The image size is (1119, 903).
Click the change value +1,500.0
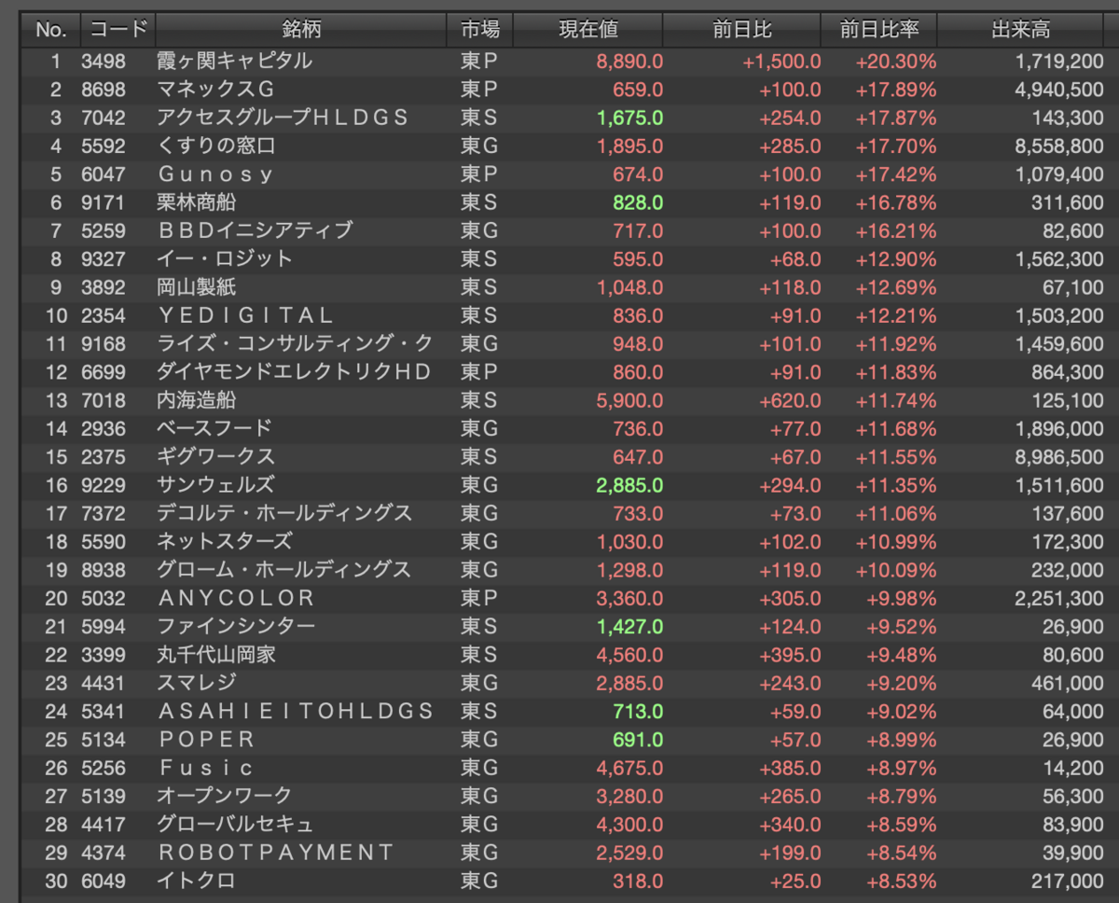(x=781, y=62)
